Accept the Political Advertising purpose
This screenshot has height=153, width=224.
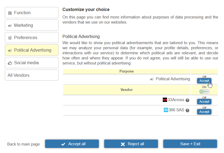click(204, 81)
